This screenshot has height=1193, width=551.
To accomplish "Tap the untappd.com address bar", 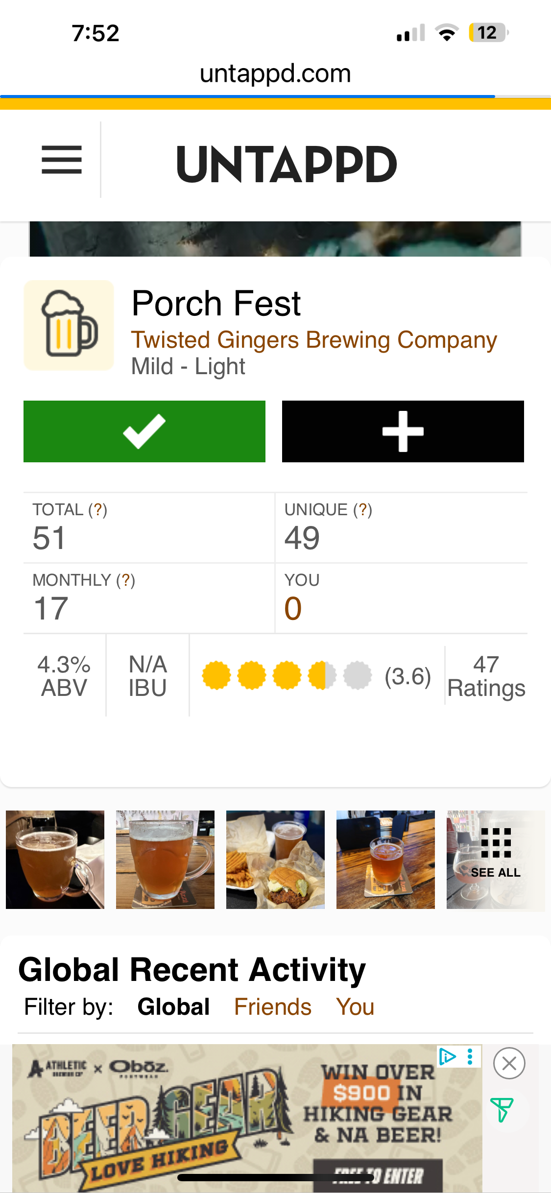I will tap(275, 73).
